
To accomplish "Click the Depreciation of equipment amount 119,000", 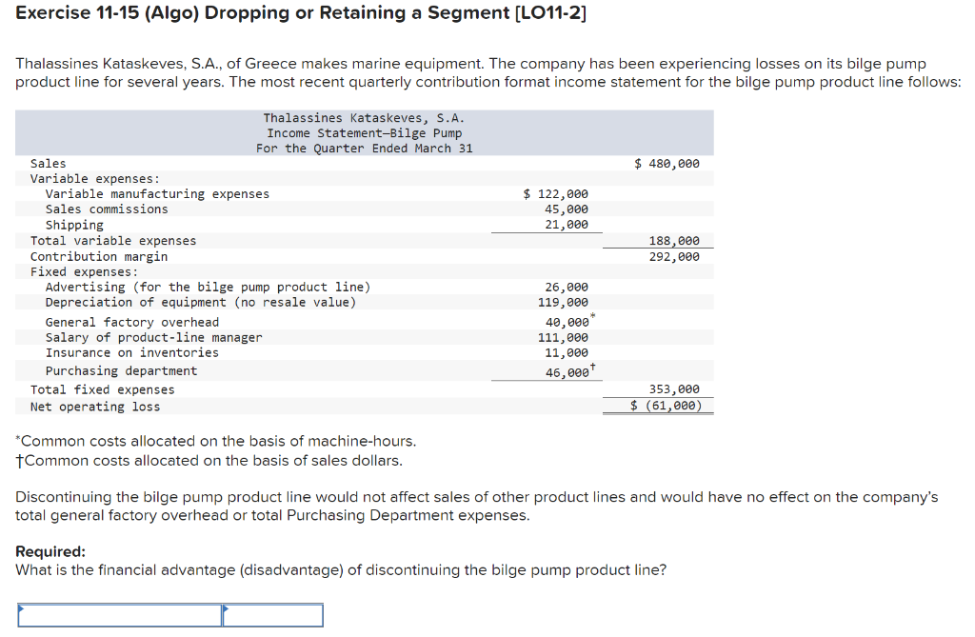I will (565, 302).
